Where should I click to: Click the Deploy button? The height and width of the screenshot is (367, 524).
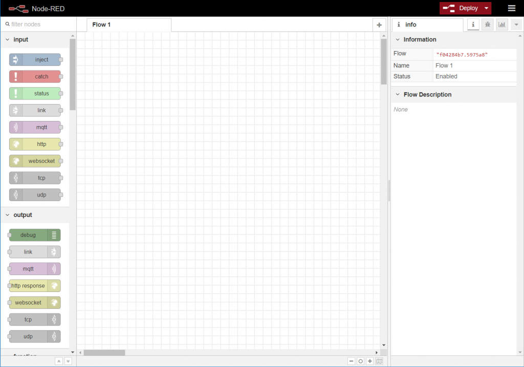coord(461,8)
